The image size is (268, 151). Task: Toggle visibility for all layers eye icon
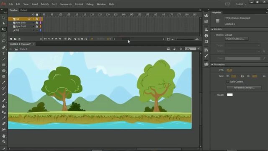(33, 15)
